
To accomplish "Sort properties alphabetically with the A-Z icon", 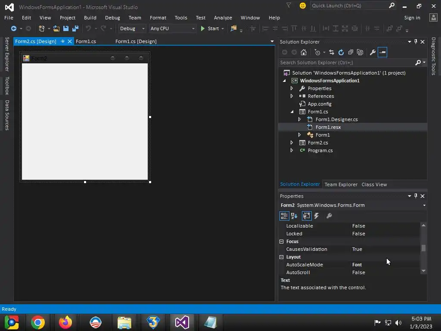I will [x=294, y=216].
